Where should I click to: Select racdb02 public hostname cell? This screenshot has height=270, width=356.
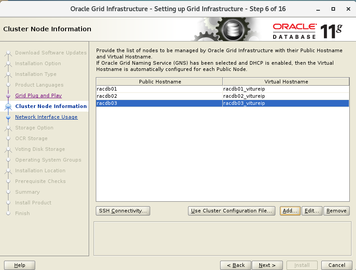coord(159,96)
